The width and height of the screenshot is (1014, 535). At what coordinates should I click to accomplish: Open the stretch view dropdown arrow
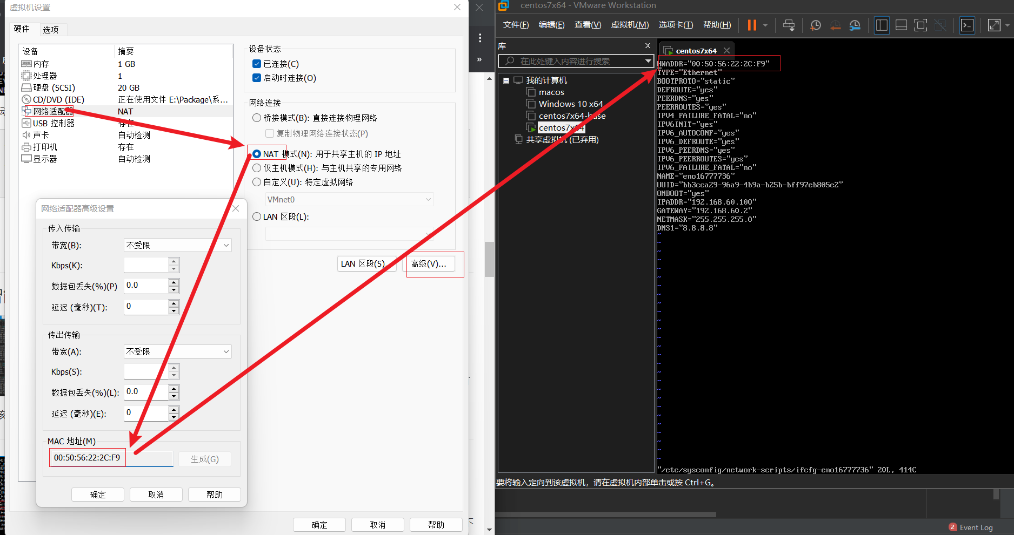click(x=1007, y=25)
